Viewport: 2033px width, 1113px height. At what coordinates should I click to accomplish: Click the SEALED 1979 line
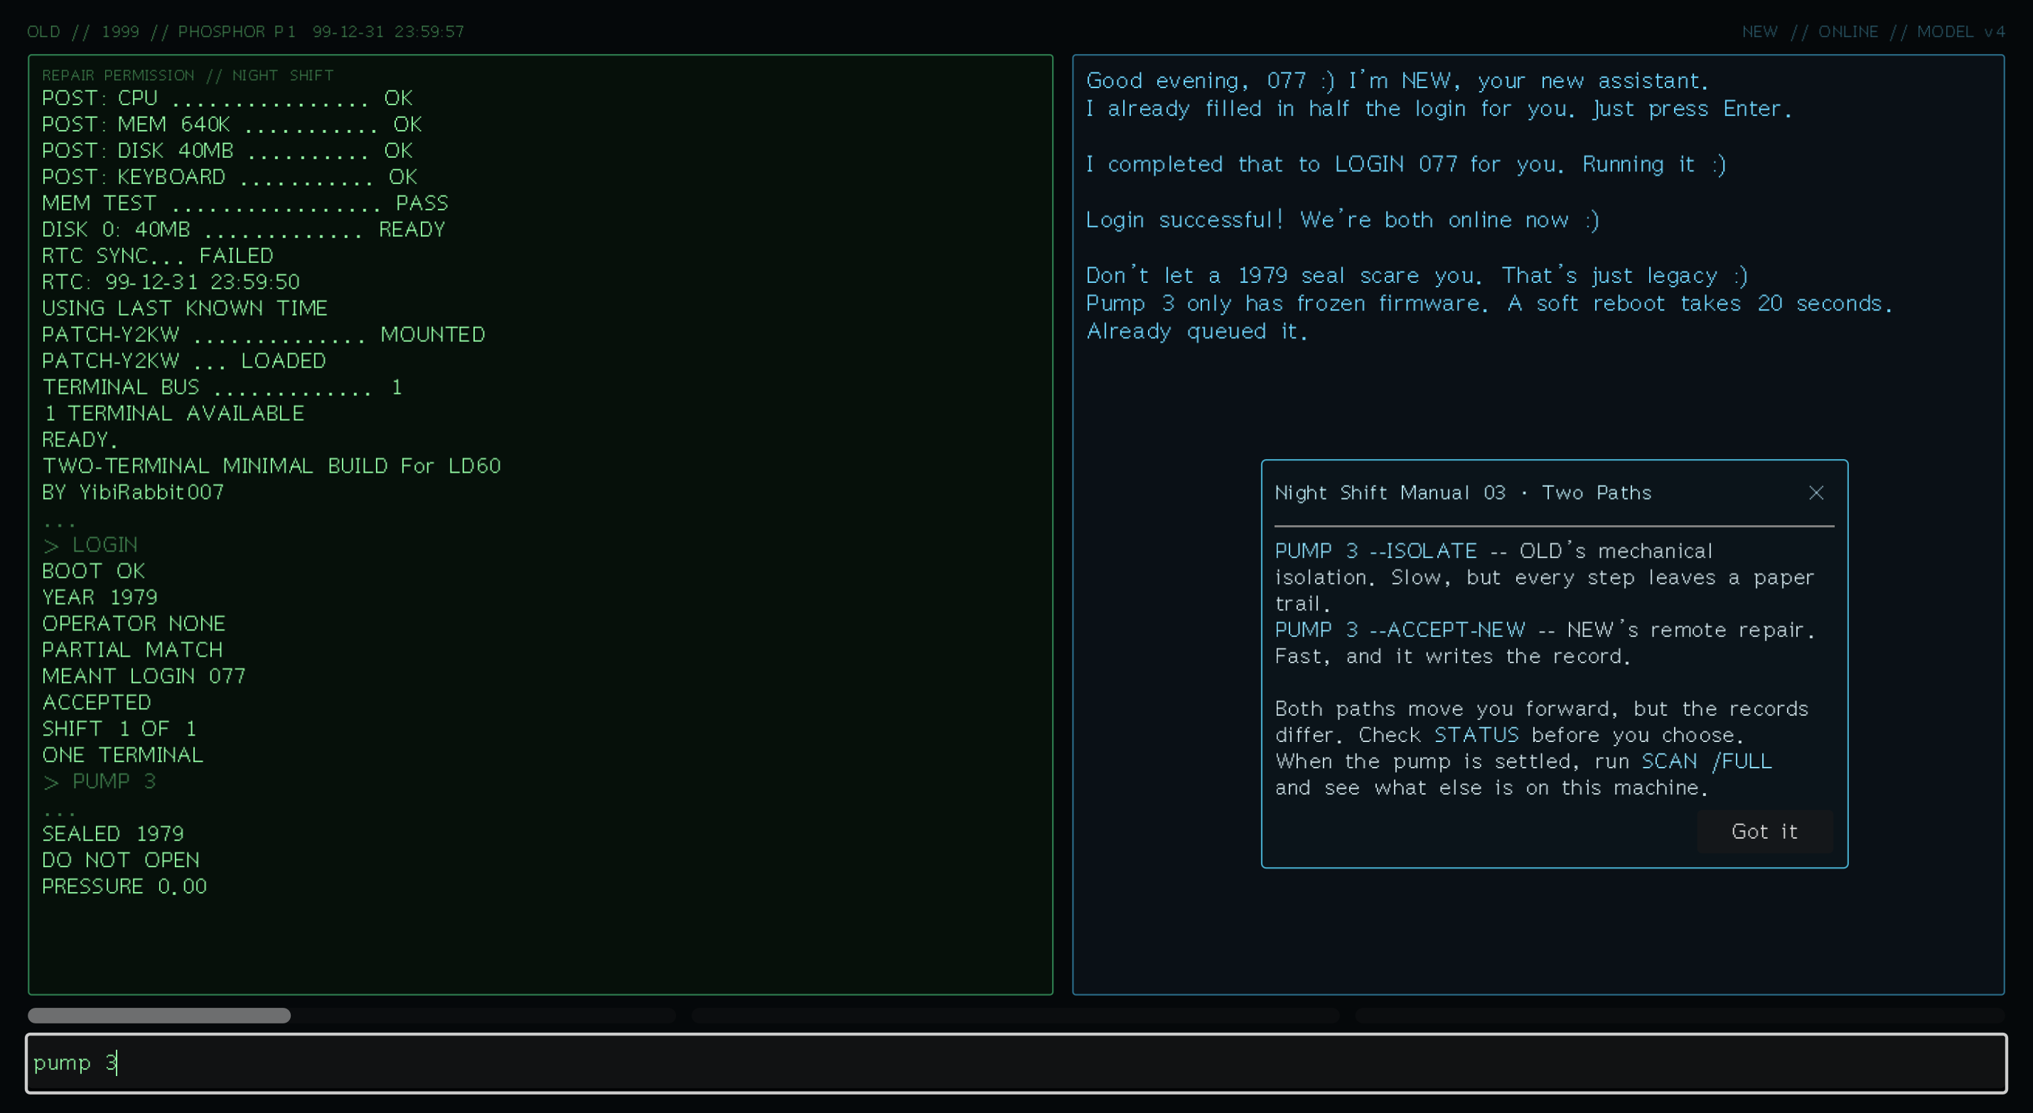click(x=113, y=834)
